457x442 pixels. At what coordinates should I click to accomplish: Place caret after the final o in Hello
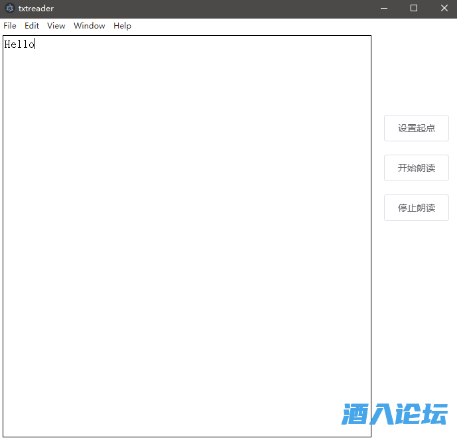(x=34, y=44)
